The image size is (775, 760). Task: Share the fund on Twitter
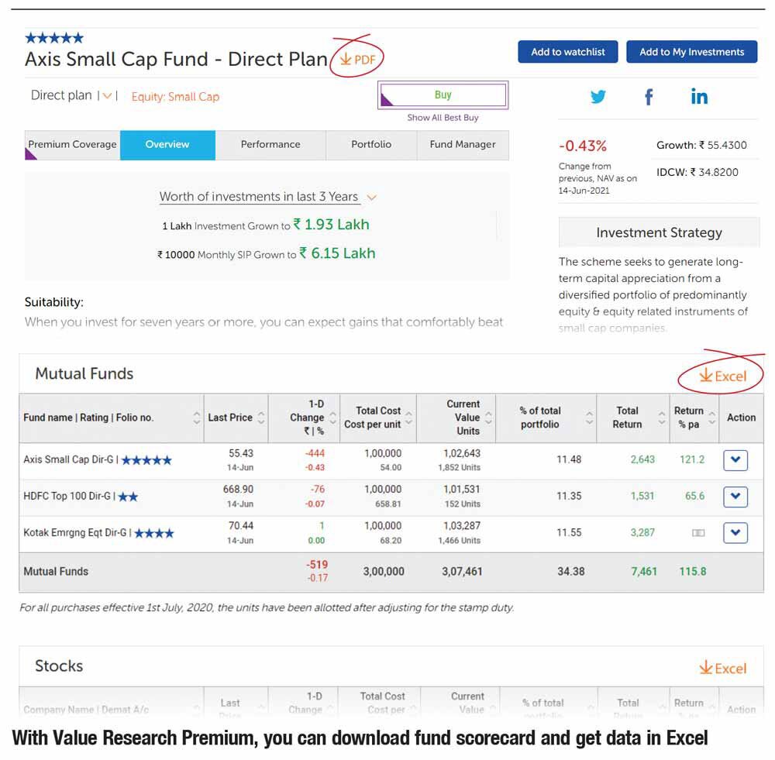point(598,97)
